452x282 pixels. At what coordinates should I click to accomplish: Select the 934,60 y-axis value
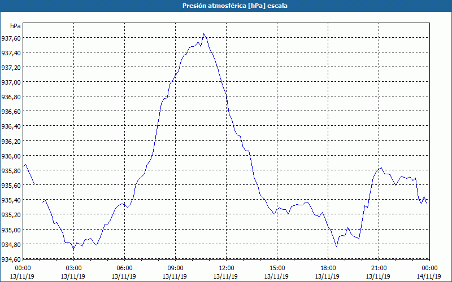tap(11, 259)
